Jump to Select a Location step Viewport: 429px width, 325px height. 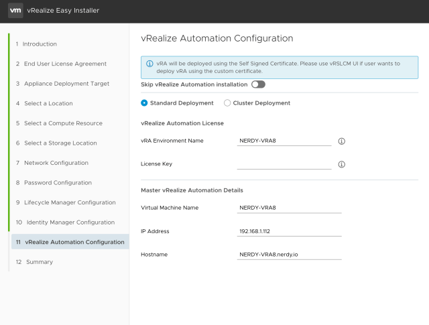[48, 104]
